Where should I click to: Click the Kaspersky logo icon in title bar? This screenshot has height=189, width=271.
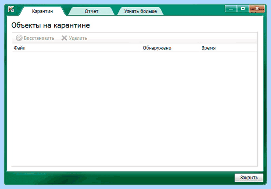coord(11,9)
